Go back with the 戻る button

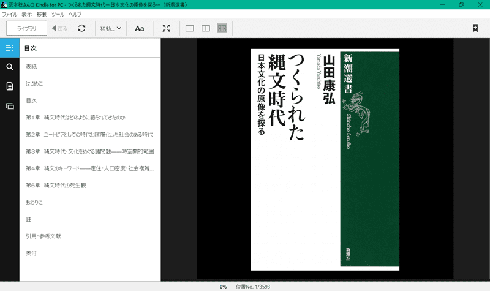pos(59,28)
